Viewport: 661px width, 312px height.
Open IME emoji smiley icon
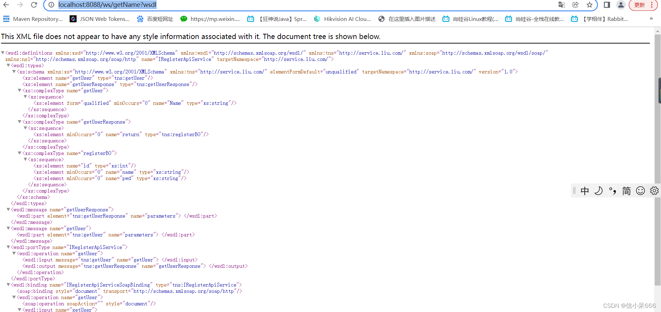[x=640, y=191]
